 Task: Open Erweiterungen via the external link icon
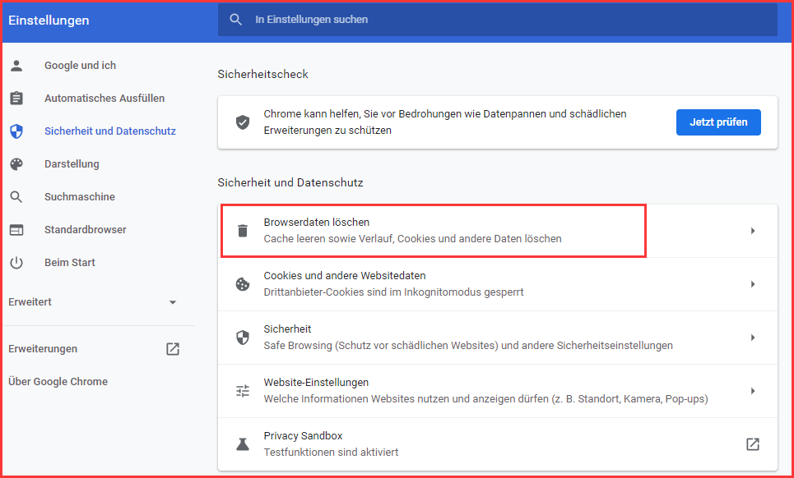pyautogui.click(x=172, y=348)
